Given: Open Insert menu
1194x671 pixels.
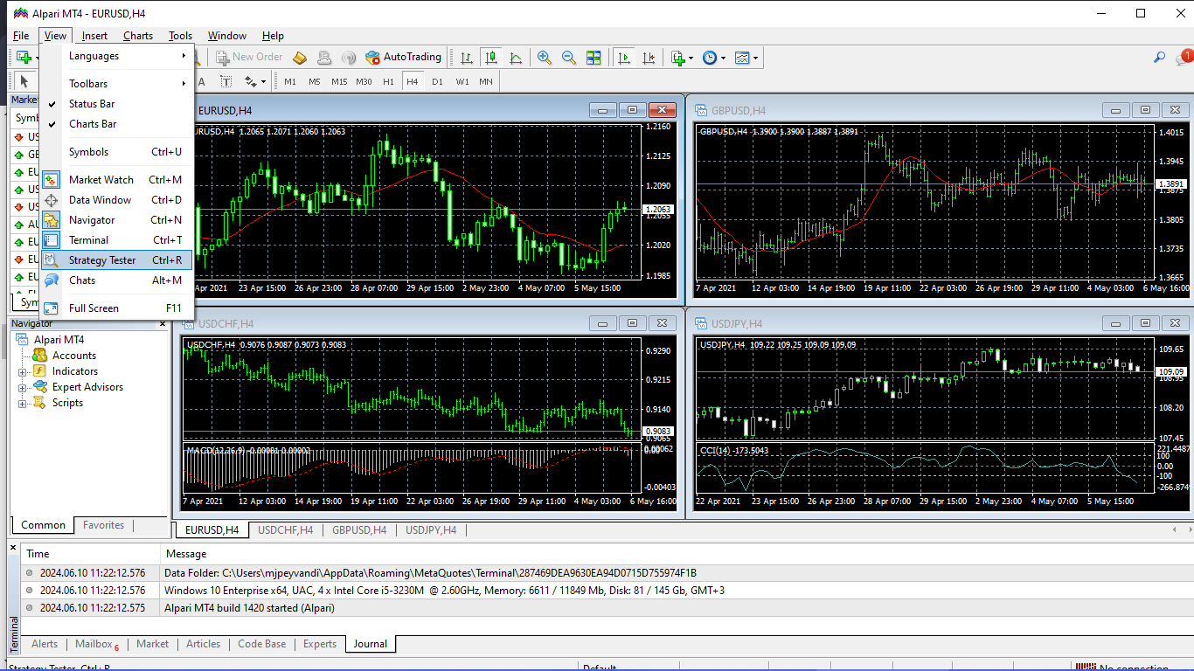Looking at the screenshot, I should click(94, 36).
